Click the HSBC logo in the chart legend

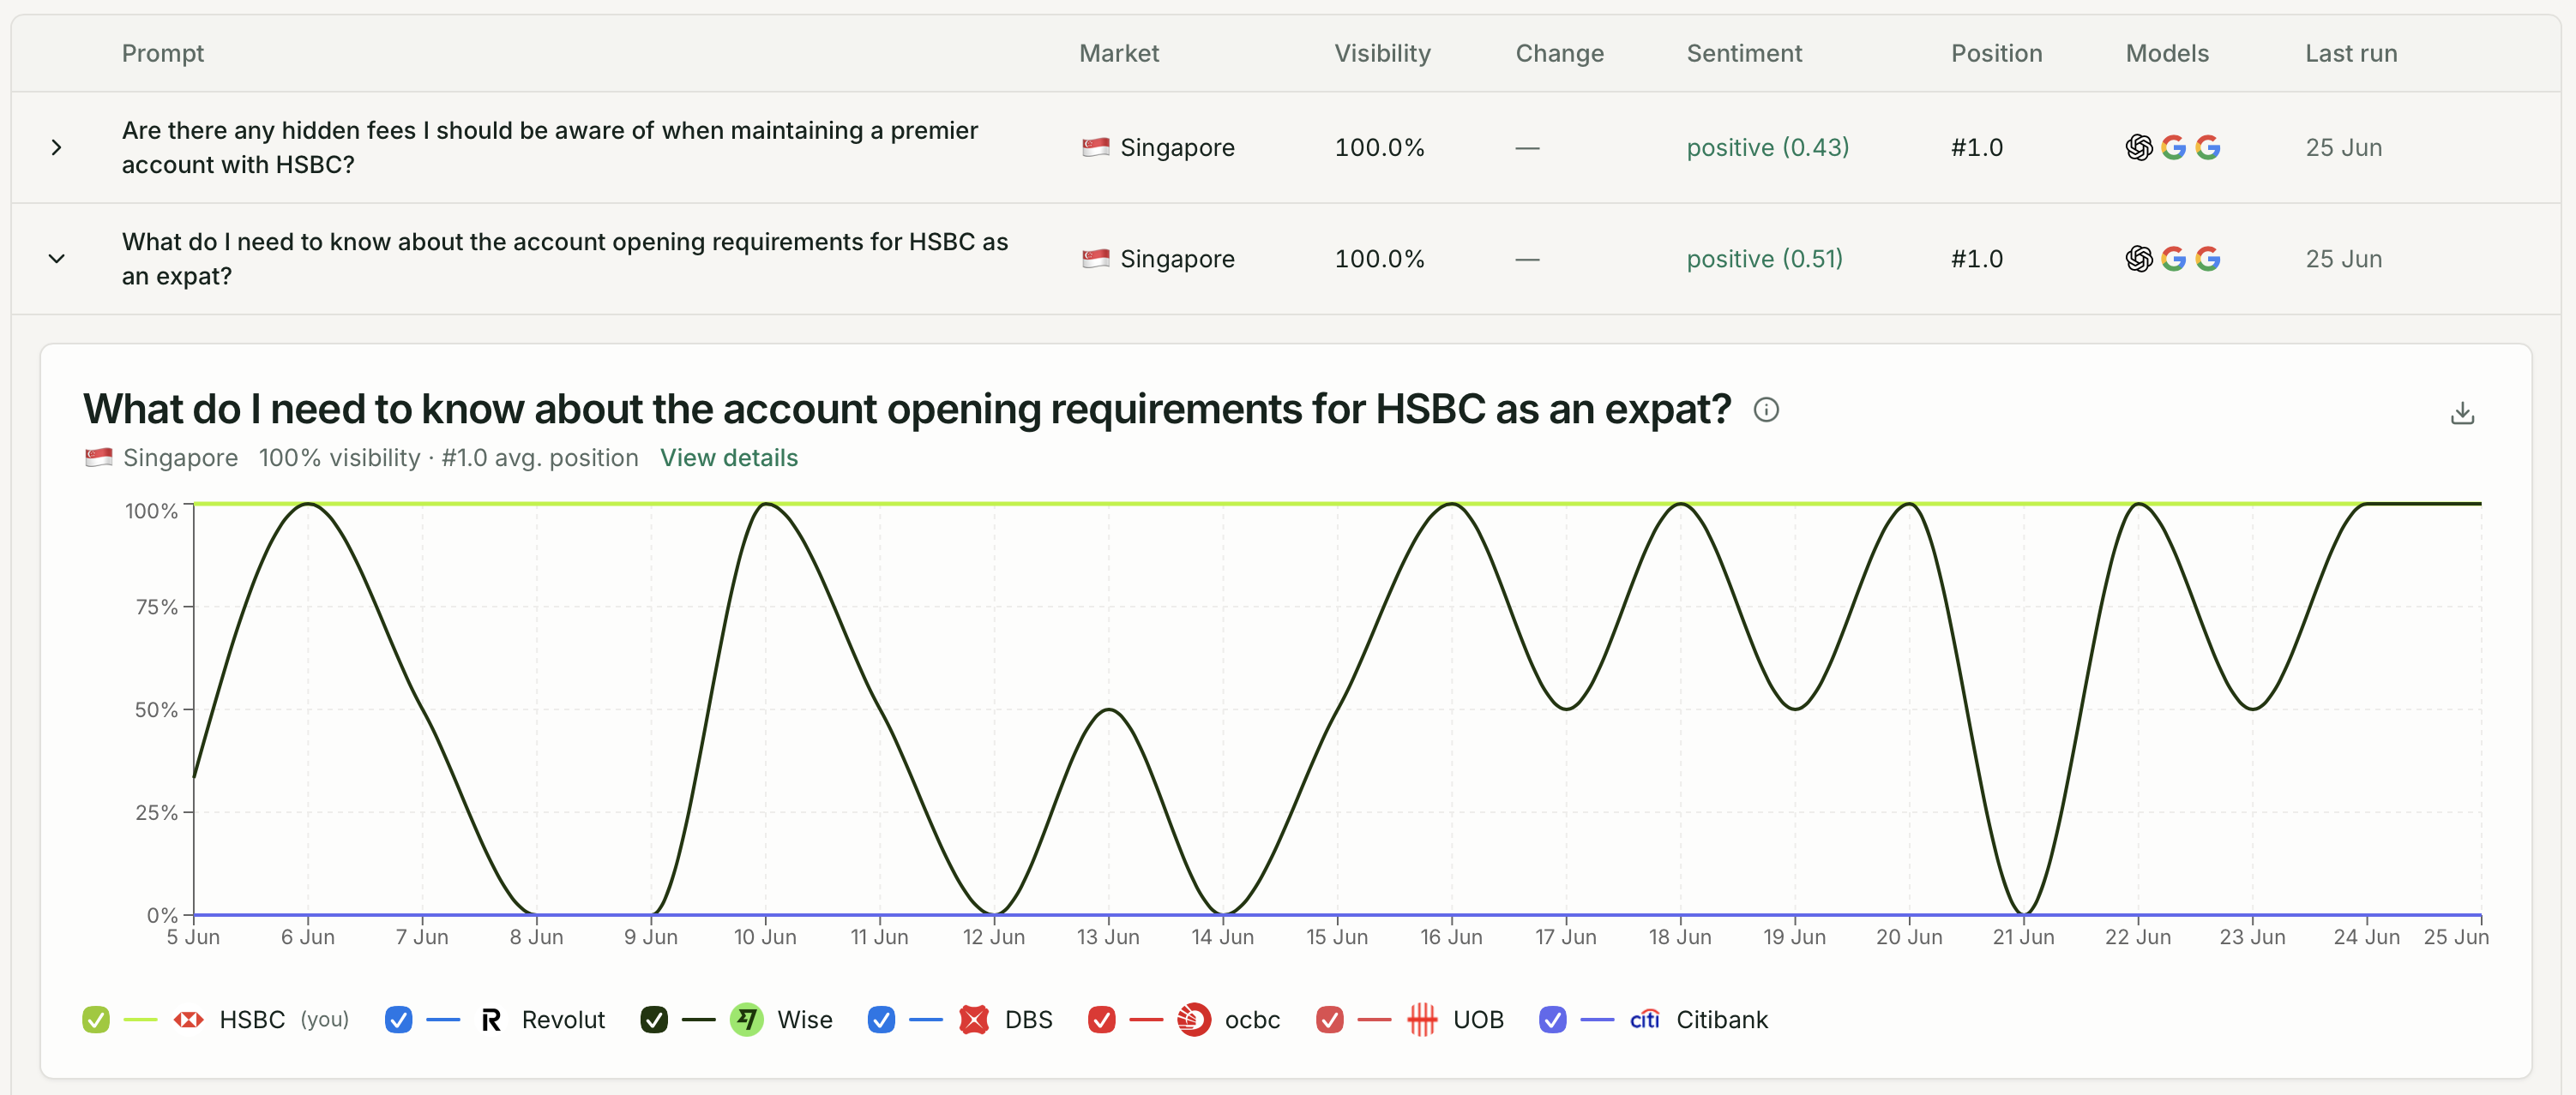188,1019
